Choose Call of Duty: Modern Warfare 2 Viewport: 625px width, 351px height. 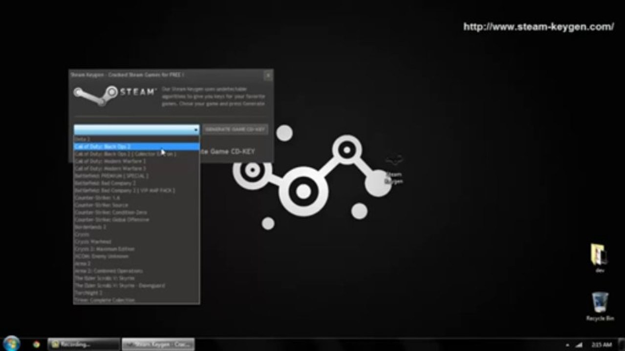point(136,161)
